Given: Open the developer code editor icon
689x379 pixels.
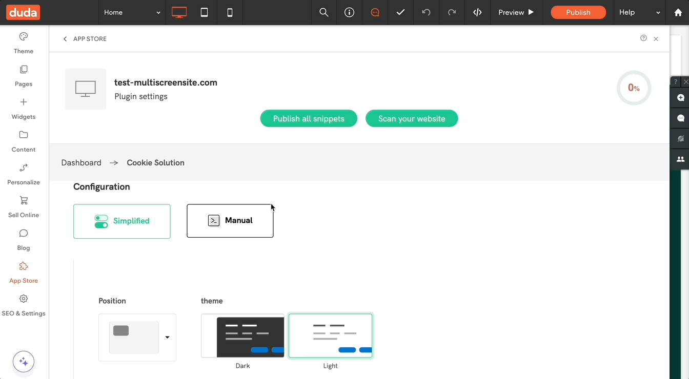Looking at the screenshot, I should tap(477, 12).
